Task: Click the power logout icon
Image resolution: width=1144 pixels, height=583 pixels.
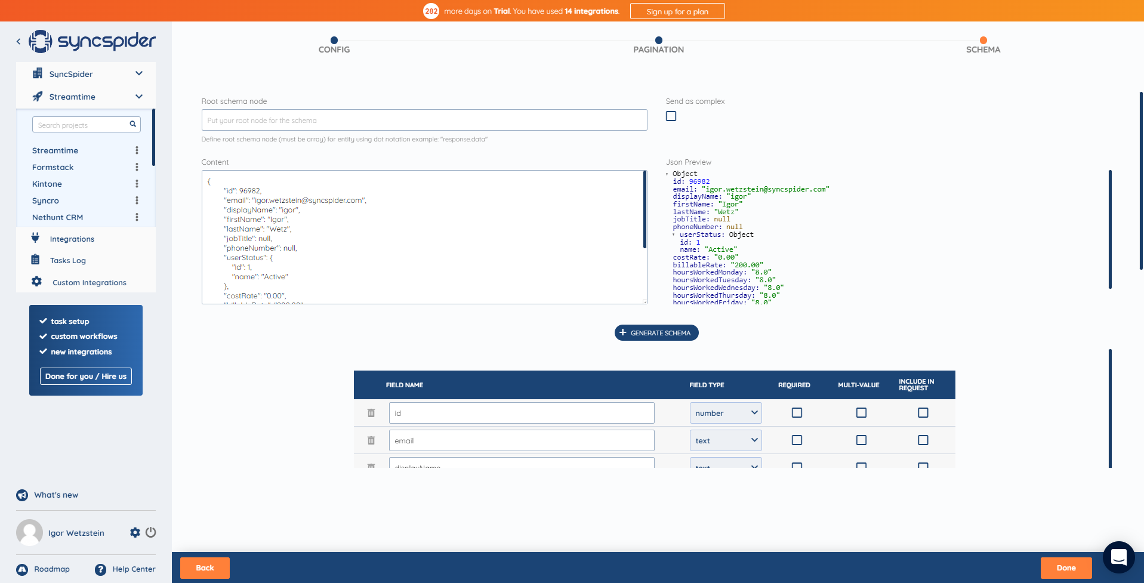Action: 150,532
